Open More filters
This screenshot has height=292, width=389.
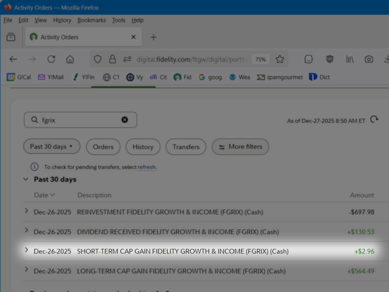pyautogui.click(x=240, y=147)
